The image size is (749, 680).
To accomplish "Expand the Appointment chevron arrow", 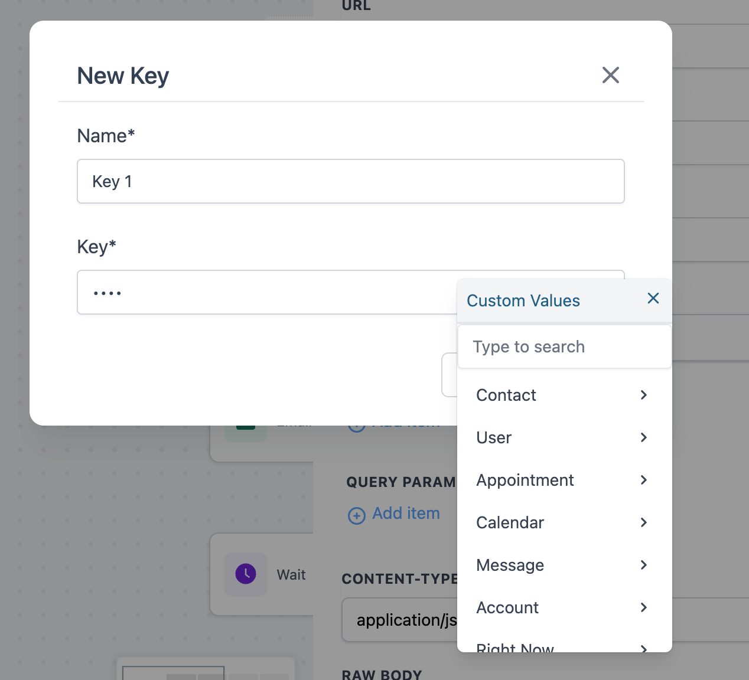I will [644, 480].
